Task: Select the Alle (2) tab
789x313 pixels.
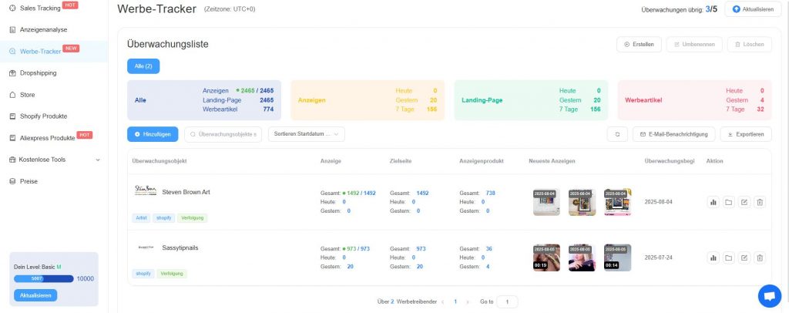Action: pos(143,66)
